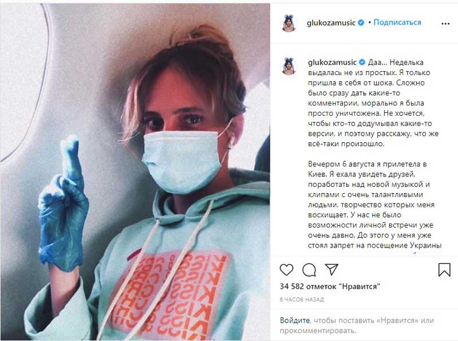View the 34 582 likes list
Screen dimensions: 458x341
point(330,287)
